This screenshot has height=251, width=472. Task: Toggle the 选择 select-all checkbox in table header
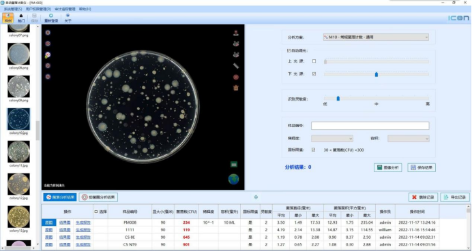(x=96, y=212)
